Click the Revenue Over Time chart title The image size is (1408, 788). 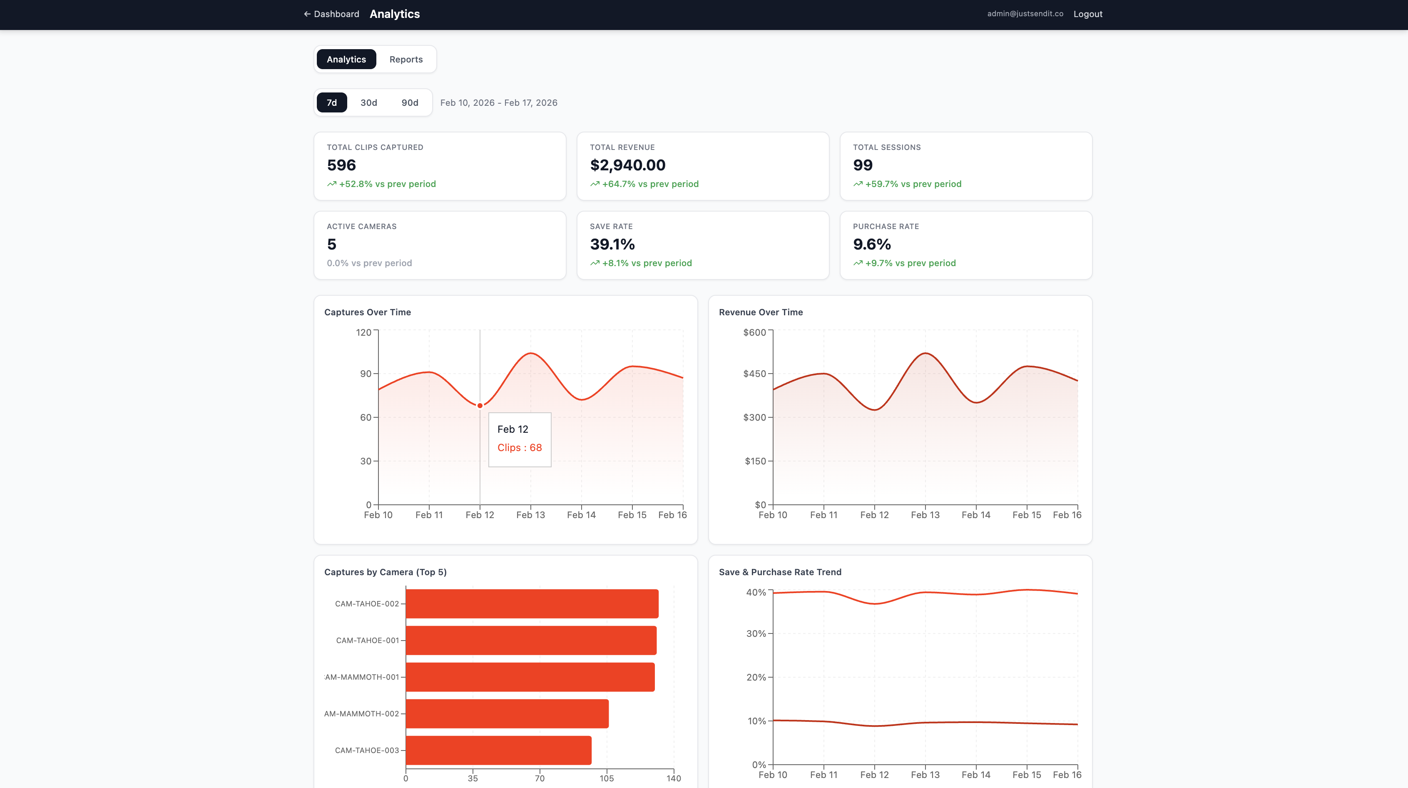(760, 312)
